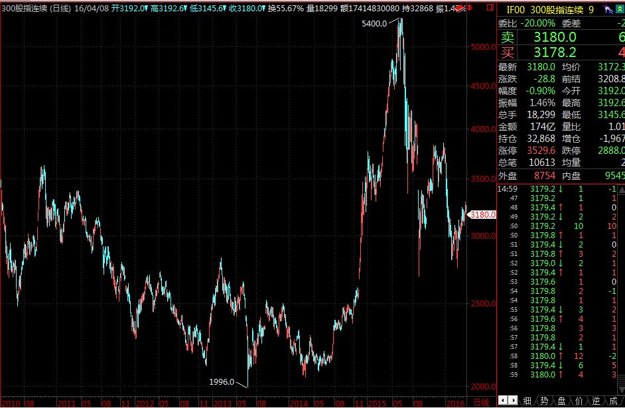
Task: Click the 振幅 value 1.46%
Action: pos(542,103)
